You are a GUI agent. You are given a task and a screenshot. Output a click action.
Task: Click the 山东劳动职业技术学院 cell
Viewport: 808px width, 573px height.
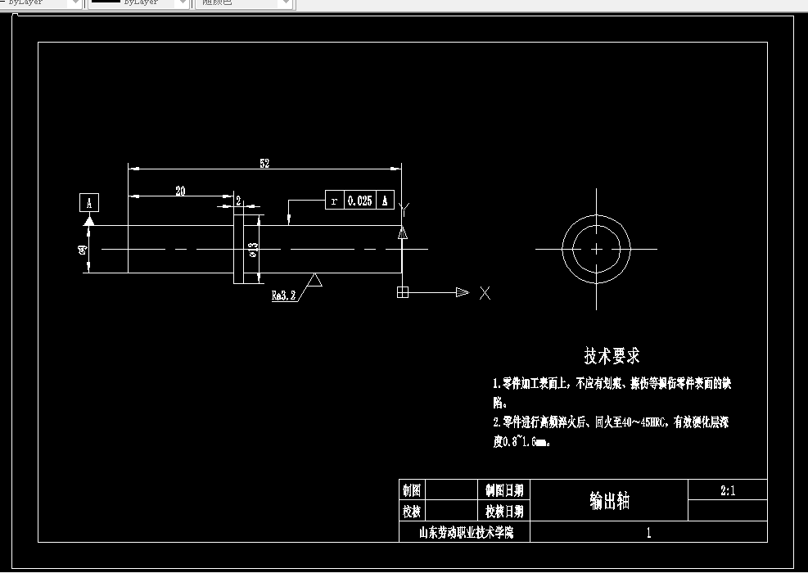pos(465,532)
